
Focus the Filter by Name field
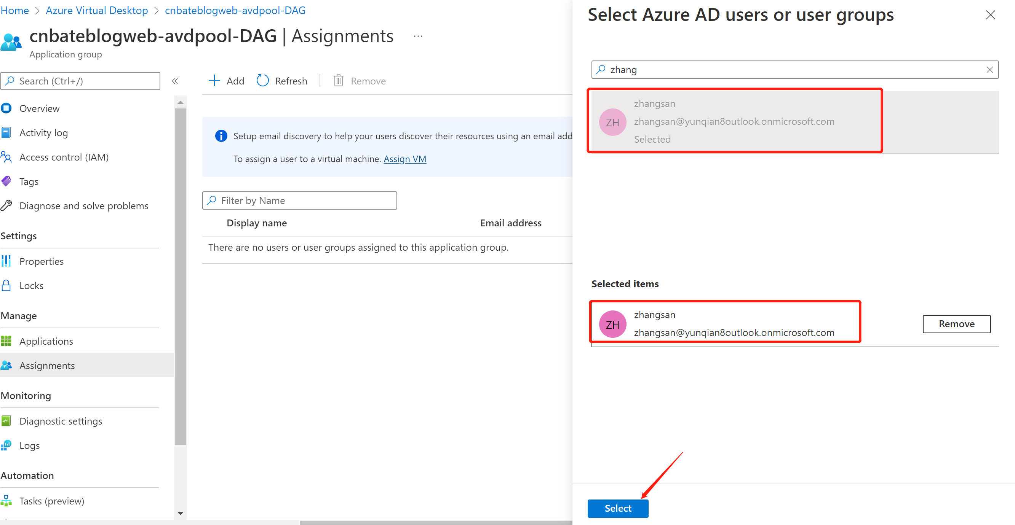pyautogui.click(x=299, y=201)
